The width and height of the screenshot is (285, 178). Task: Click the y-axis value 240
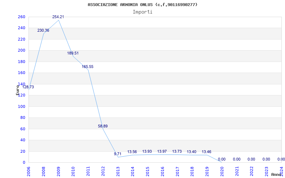pos(21,28)
